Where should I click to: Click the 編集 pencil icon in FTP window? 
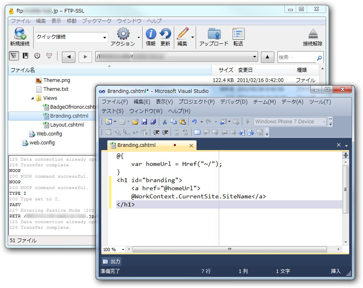pyautogui.click(x=182, y=34)
